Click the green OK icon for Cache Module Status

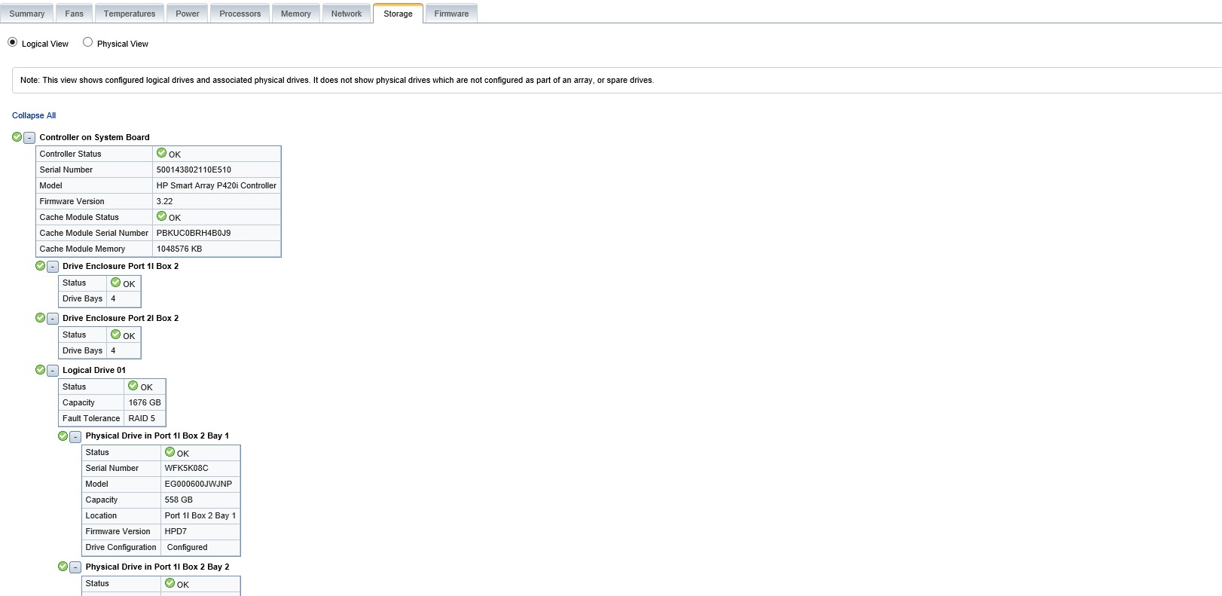click(161, 216)
